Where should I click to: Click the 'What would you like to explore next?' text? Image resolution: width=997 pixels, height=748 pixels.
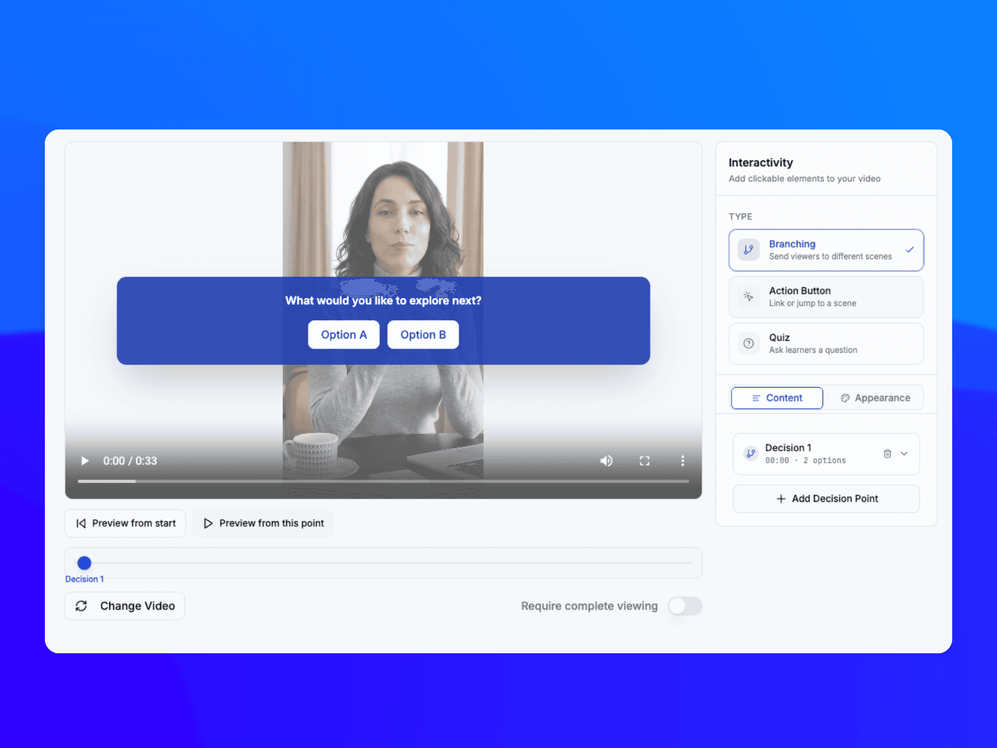pos(383,300)
